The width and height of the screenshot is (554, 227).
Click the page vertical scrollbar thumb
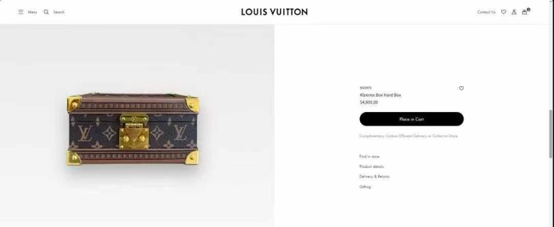[x=551, y=133]
